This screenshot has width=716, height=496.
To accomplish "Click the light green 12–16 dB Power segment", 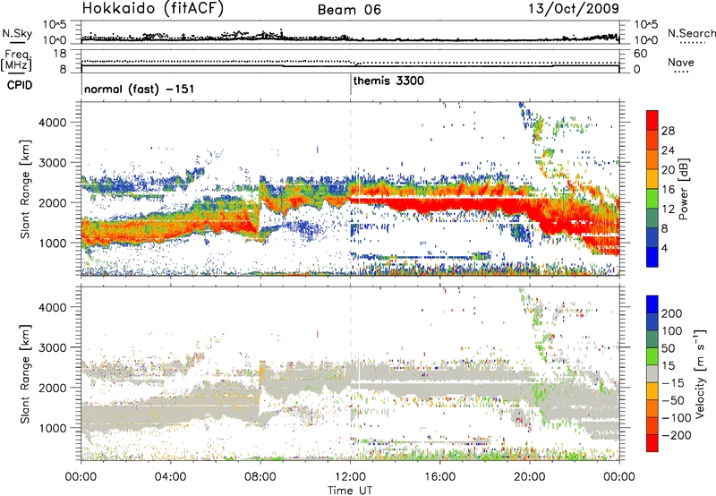I will 652,199.
